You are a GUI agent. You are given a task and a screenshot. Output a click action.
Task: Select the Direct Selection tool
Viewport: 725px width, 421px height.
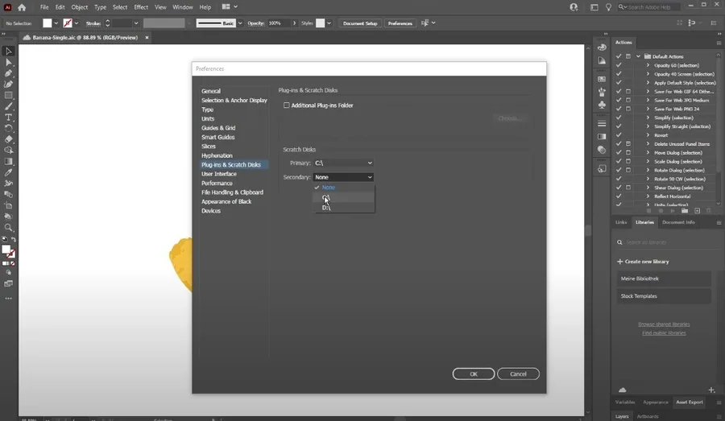[8, 63]
